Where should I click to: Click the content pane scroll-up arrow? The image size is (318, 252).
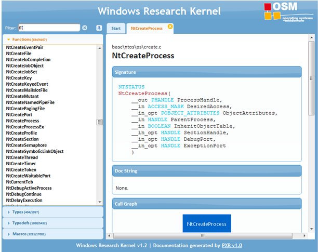pyautogui.click(x=311, y=37)
